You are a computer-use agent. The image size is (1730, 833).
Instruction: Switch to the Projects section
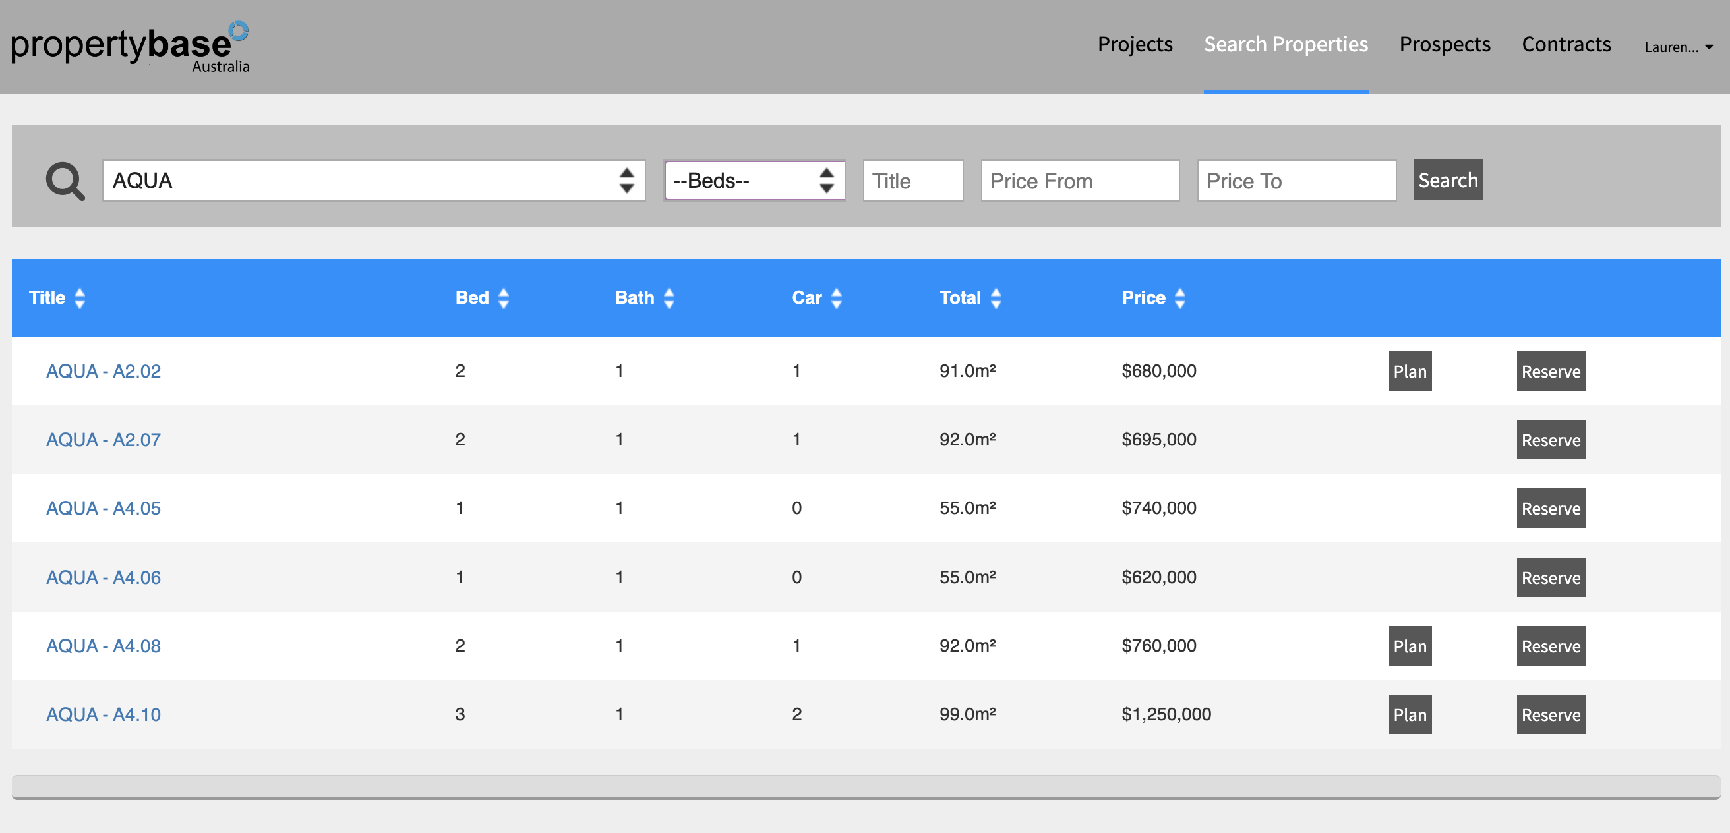(1135, 44)
